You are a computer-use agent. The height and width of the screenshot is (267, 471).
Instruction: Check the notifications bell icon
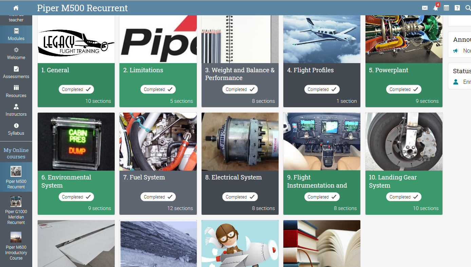click(x=436, y=8)
